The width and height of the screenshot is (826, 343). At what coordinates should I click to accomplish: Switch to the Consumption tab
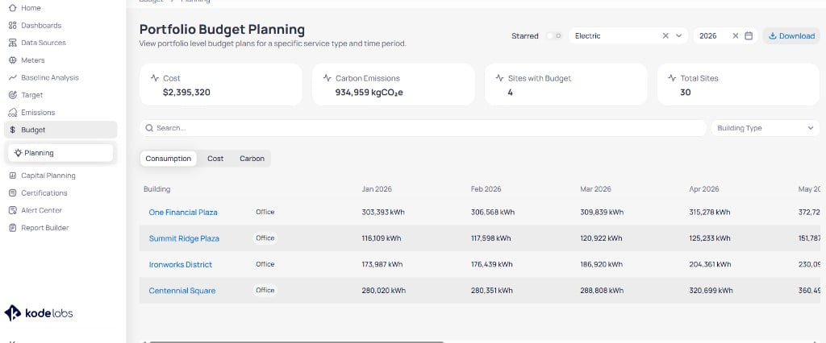click(x=168, y=159)
